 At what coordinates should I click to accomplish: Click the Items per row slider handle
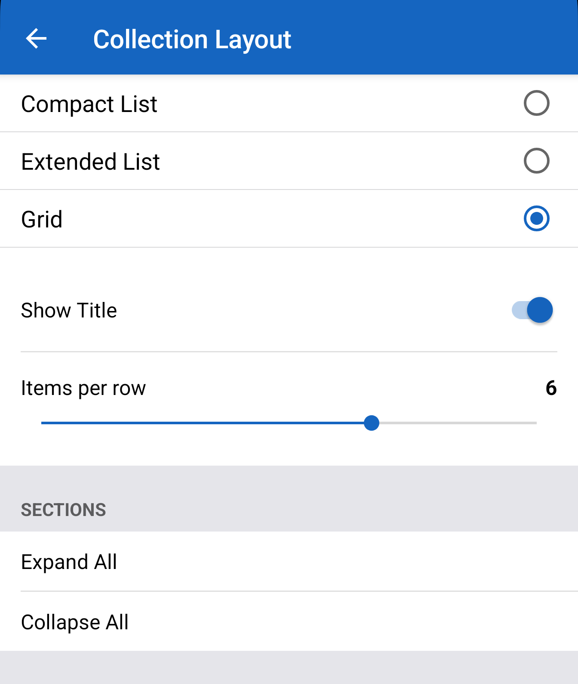[372, 423]
